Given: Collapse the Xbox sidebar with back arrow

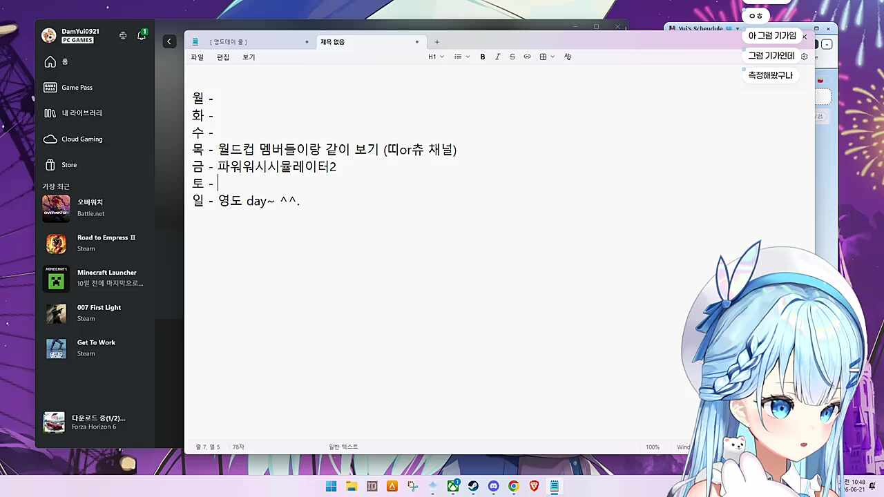Looking at the screenshot, I should 169,41.
